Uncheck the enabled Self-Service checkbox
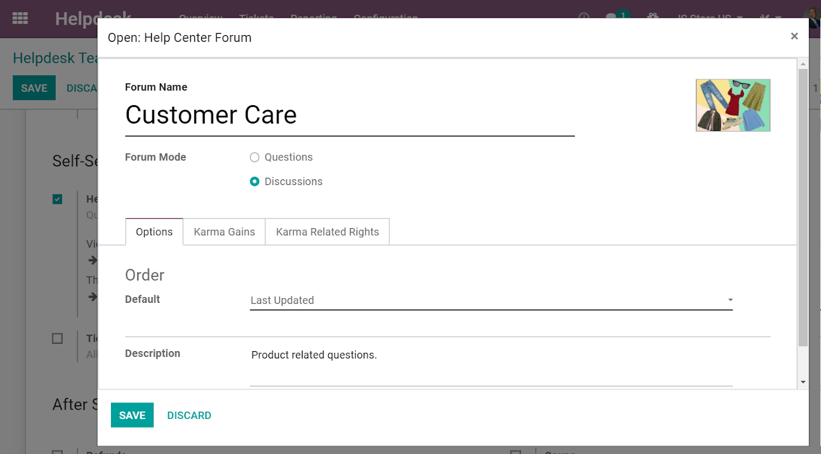 57,199
